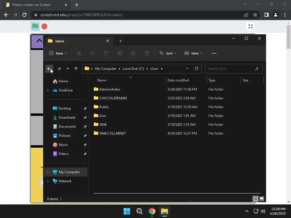Click the green flag to start the Scratch project
The height and width of the screenshot is (218, 291).
[35, 26]
